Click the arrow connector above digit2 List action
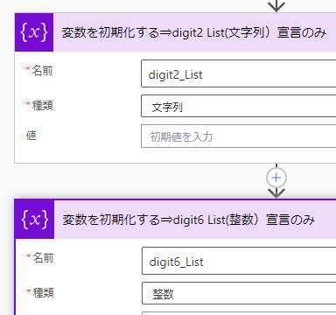 [x=276, y=6]
